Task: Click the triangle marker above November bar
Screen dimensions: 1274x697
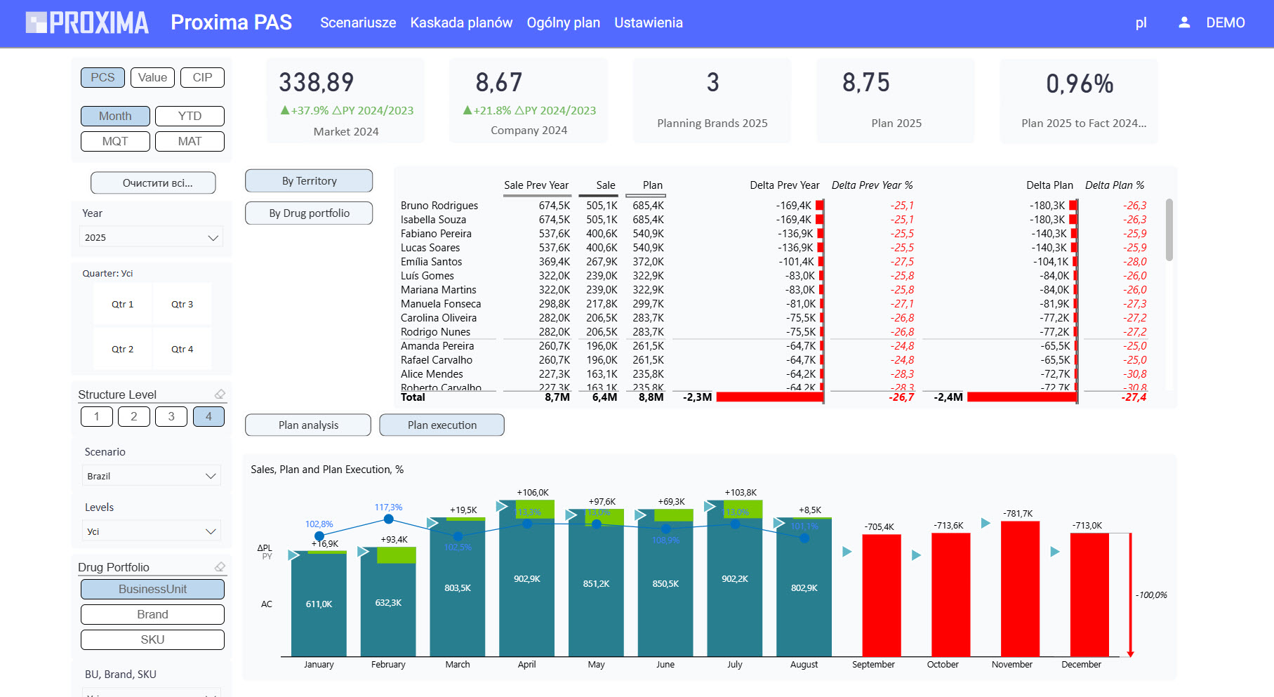Action: 986,523
